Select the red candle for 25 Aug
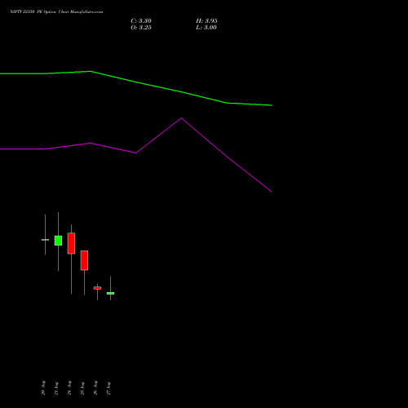Viewport: 408px width, 408px height. tap(84, 260)
